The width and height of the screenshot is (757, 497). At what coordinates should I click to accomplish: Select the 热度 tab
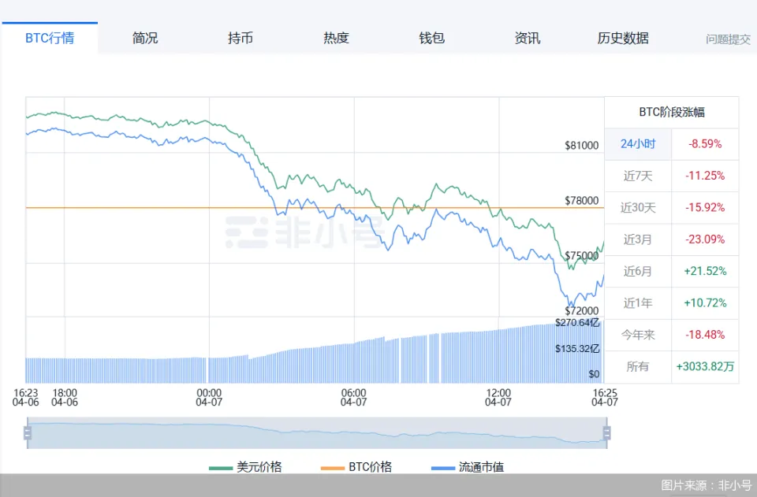pos(336,38)
